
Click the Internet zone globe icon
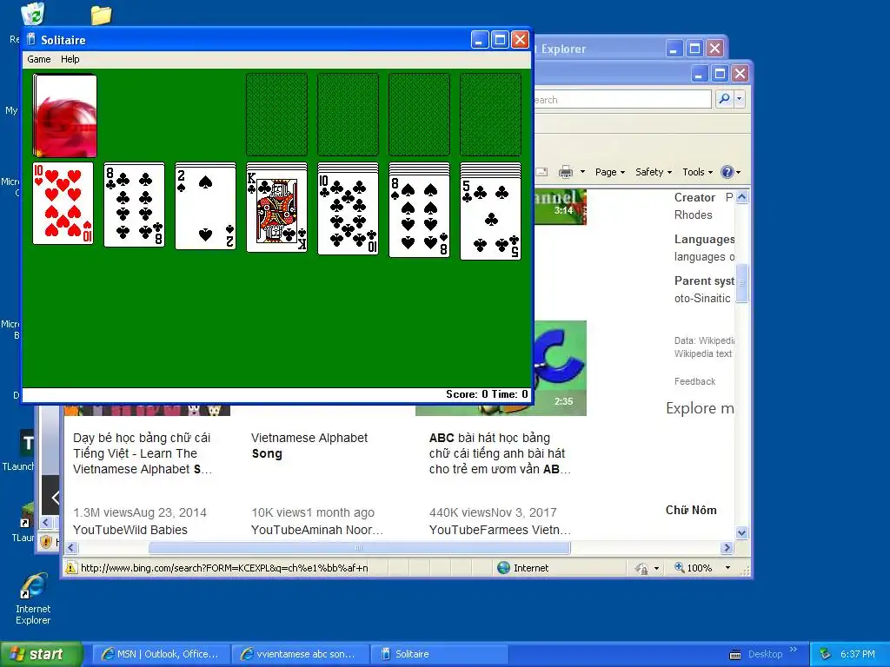[x=503, y=568]
